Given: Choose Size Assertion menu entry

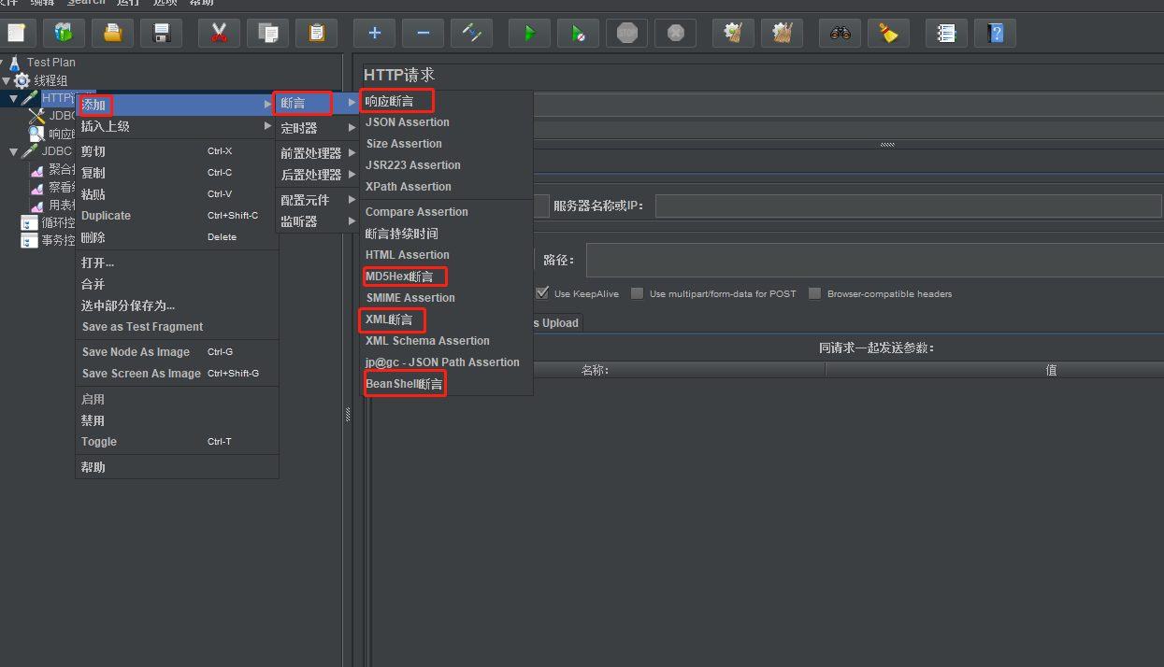Looking at the screenshot, I should [x=446, y=144].
